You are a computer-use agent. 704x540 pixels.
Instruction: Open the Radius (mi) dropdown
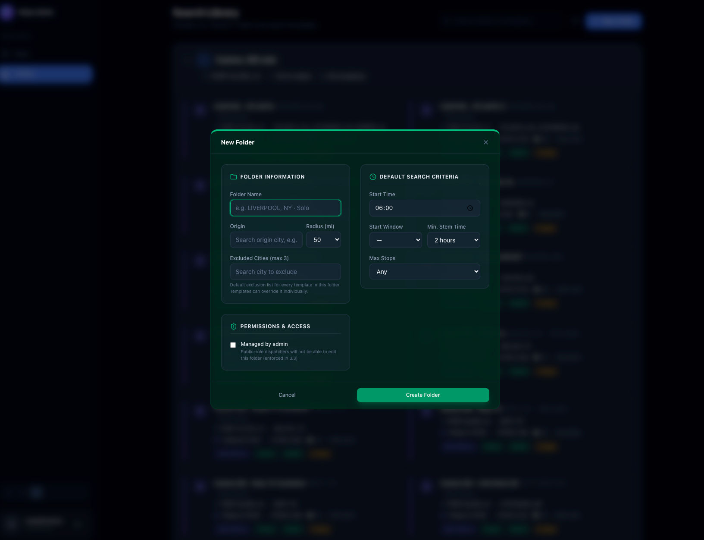323,240
